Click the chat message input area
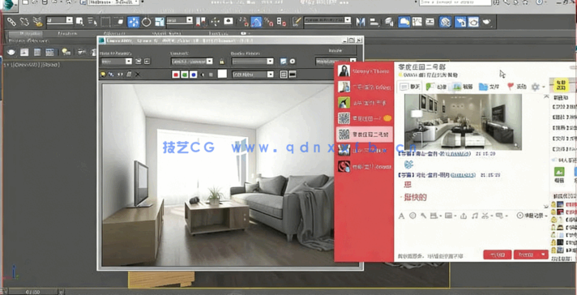Viewport: 577px width, 295px height. click(472, 235)
